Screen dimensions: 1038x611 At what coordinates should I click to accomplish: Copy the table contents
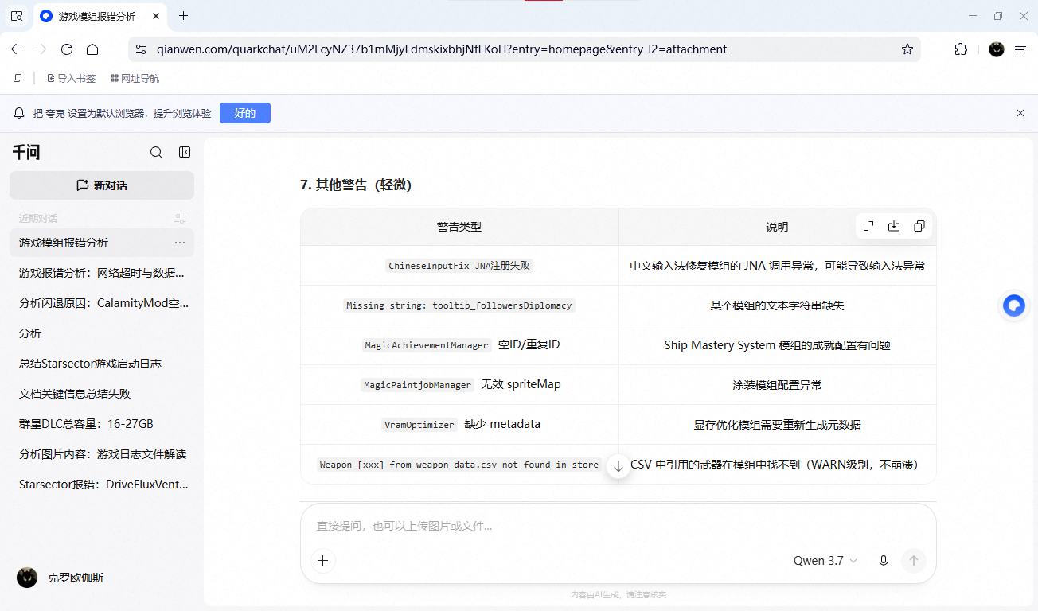click(919, 227)
